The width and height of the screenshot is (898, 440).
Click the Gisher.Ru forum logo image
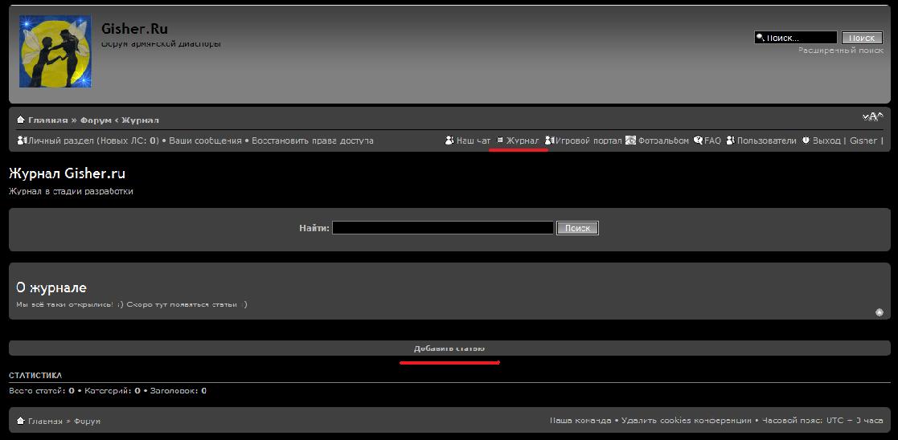click(x=55, y=51)
